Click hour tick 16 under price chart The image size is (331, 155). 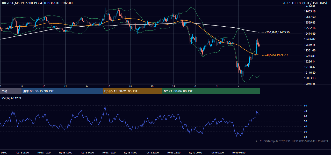[109, 86]
